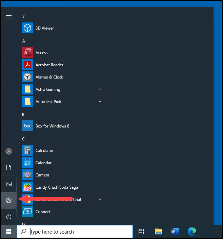223x239 pixels.
Task: Click the # section header
Action: [x=23, y=16]
